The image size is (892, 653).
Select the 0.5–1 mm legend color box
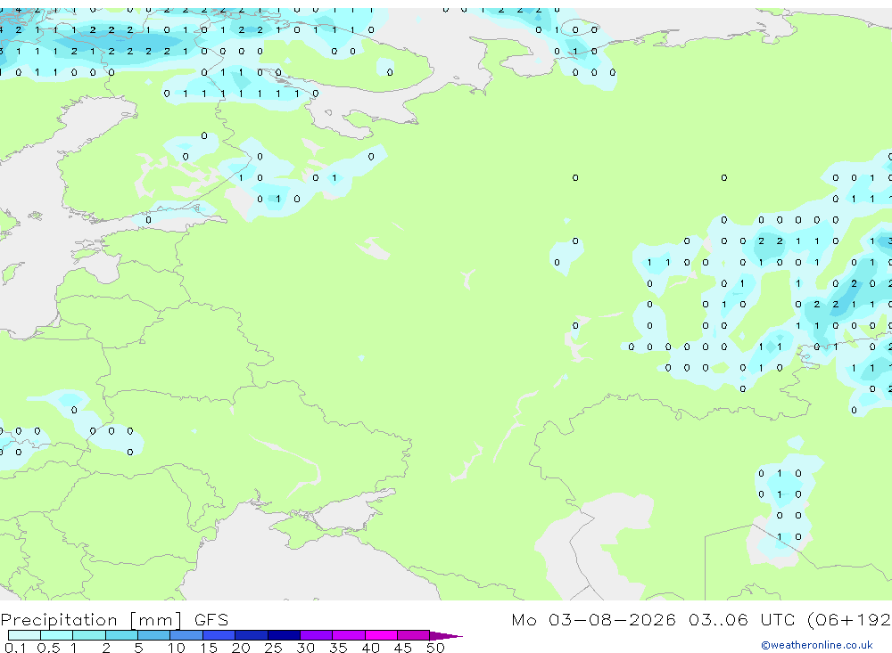click(x=57, y=635)
